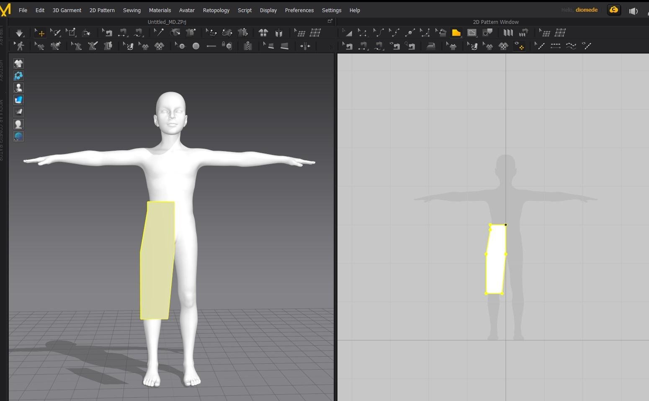Select the walking avatar motion tool
649x401 pixels.
pos(19,46)
